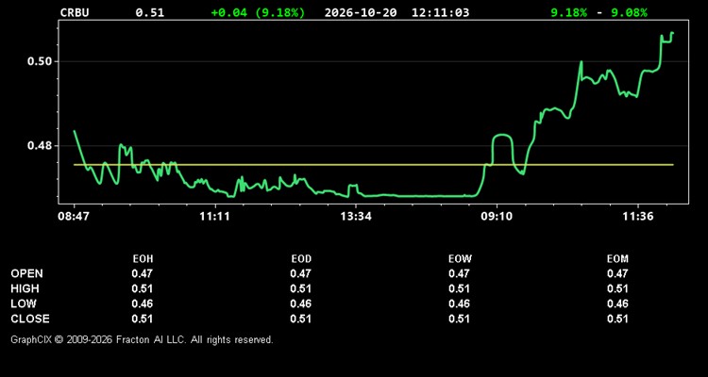Viewport: 708px width, 377px height.
Task: Select the 0.50 price axis label
Action: tap(40, 61)
